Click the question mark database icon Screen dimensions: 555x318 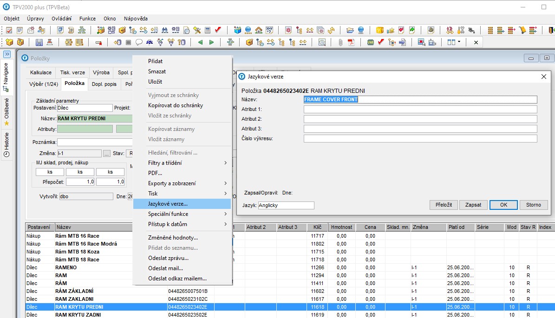(x=182, y=42)
